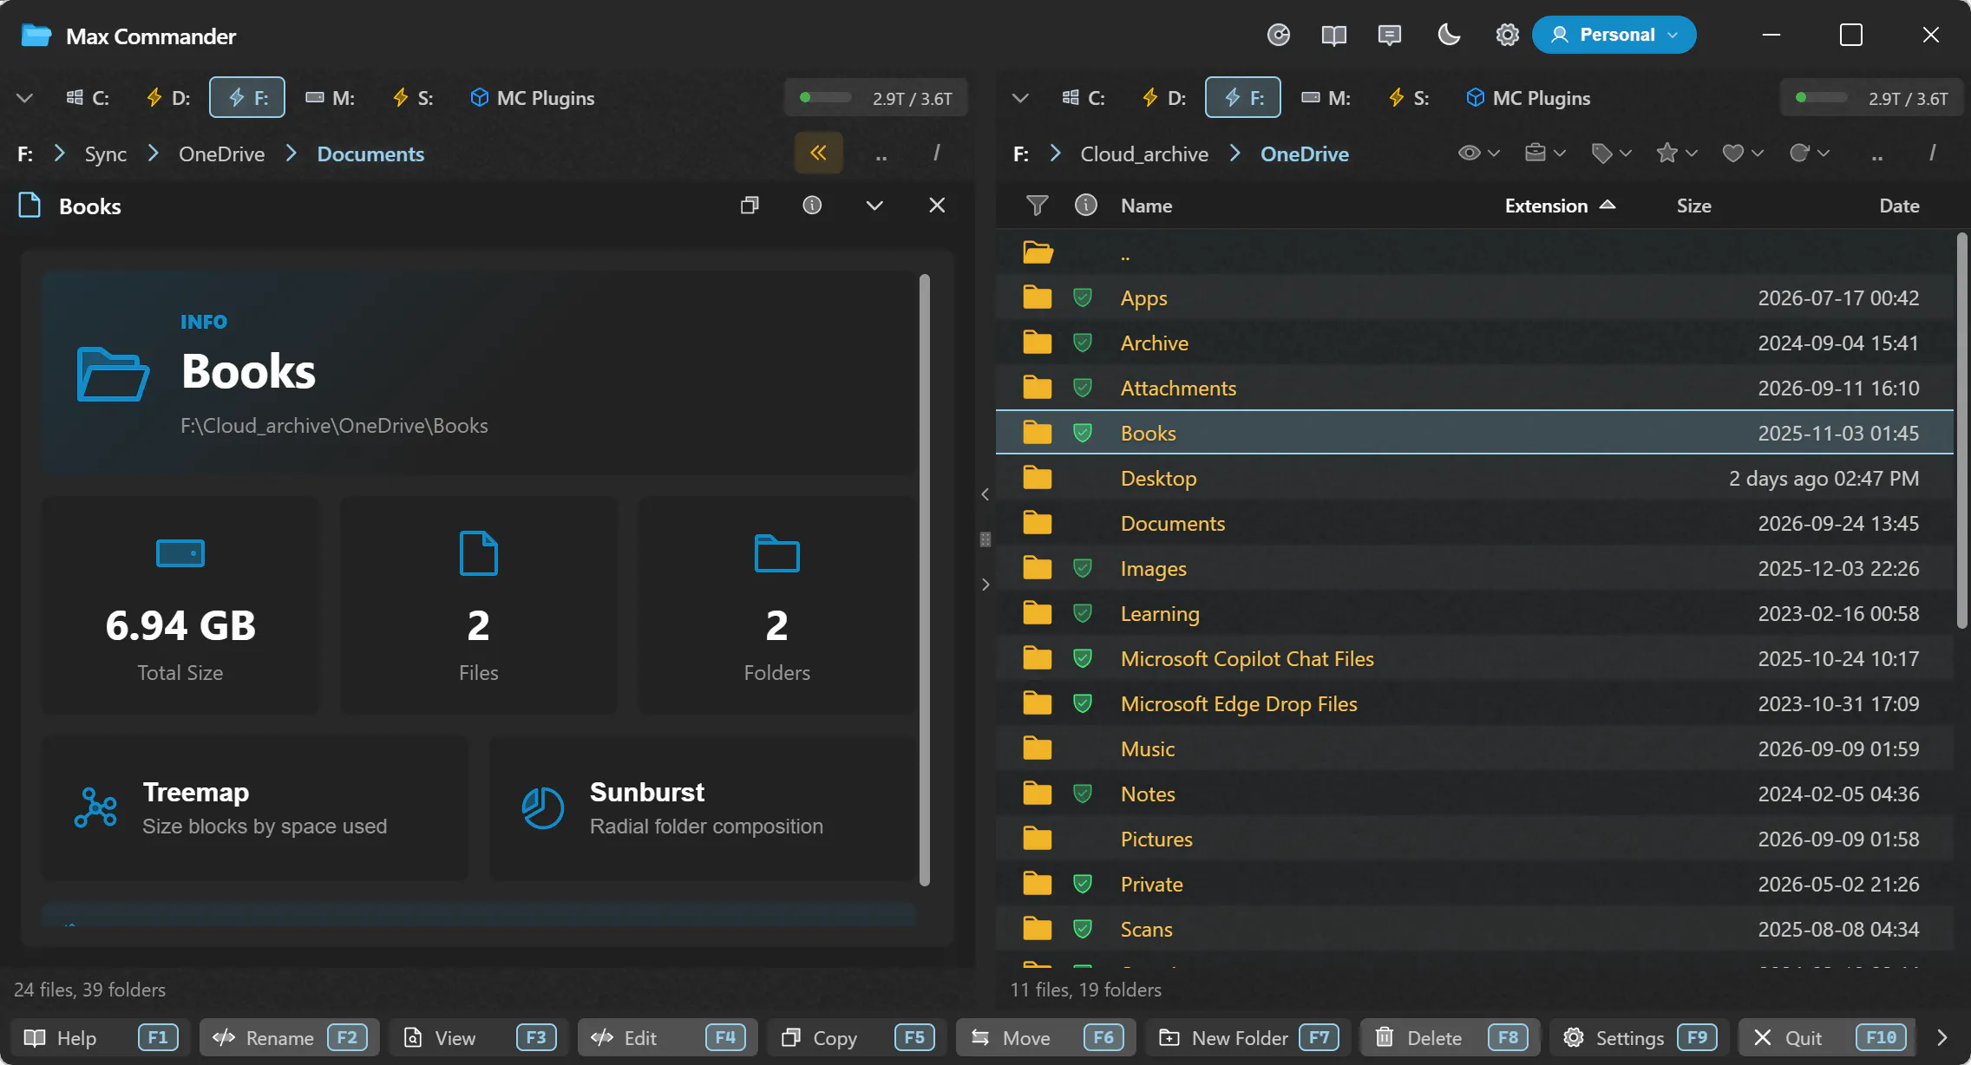Click the right file list vertical scrollbar
Image resolution: width=1971 pixels, height=1065 pixels.
[1961, 429]
